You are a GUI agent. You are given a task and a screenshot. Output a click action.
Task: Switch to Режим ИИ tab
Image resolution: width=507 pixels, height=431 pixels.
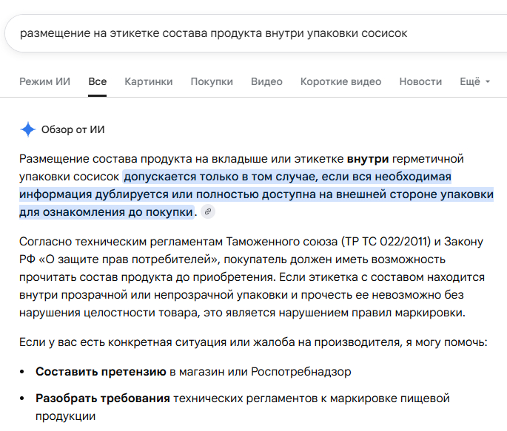(44, 81)
